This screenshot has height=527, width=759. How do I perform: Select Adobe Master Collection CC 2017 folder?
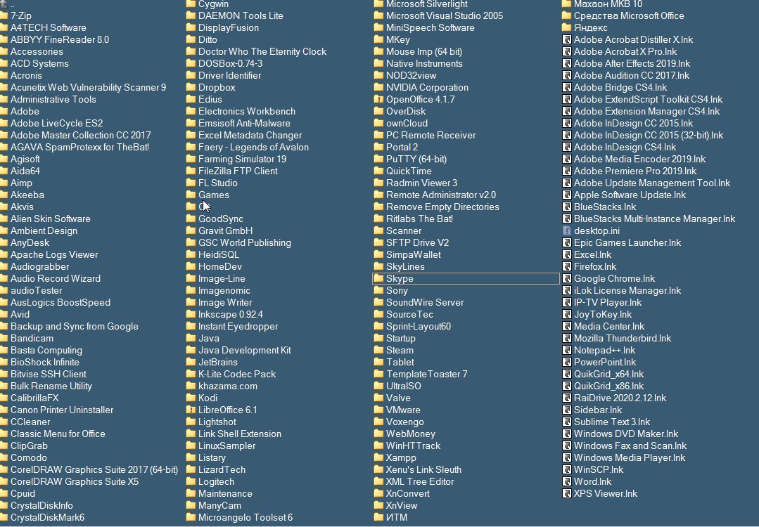[81, 136]
